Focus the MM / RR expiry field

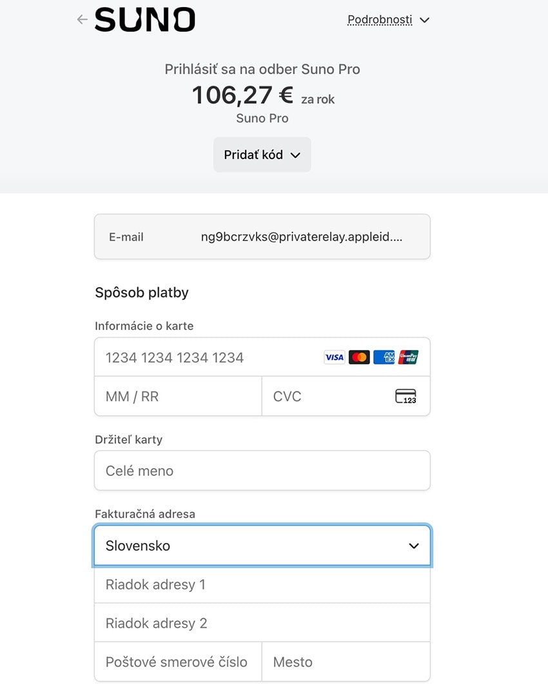177,397
